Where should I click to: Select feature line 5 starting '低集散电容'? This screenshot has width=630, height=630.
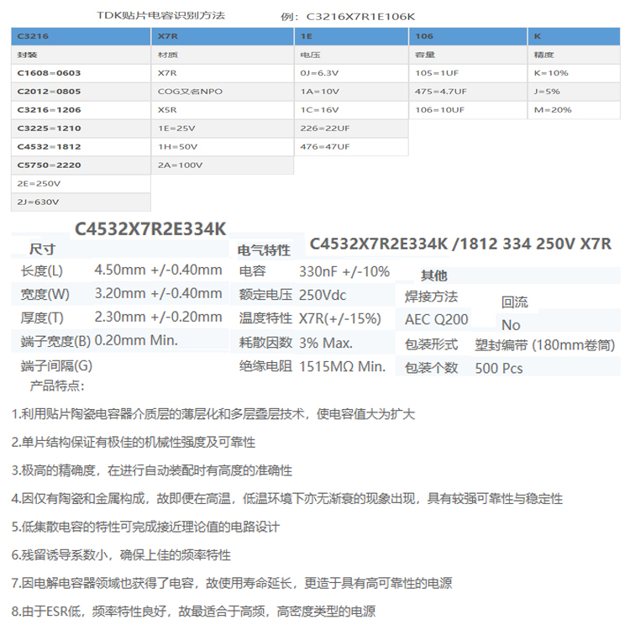(x=145, y=527)
